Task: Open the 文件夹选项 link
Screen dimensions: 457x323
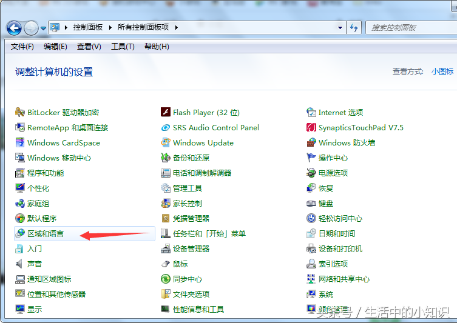Action: (x=191, y=294)
